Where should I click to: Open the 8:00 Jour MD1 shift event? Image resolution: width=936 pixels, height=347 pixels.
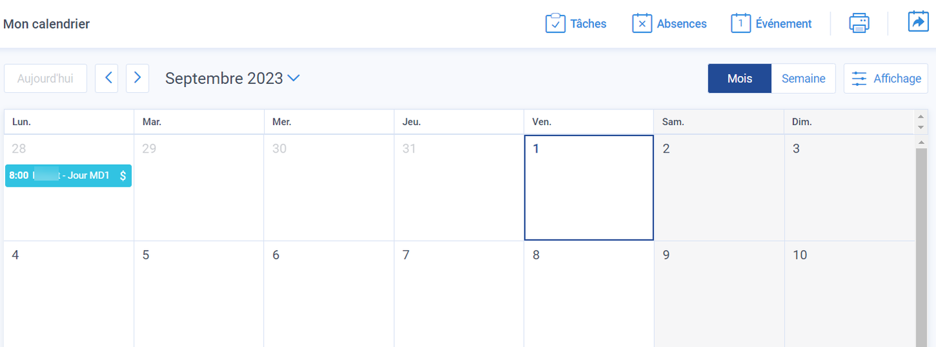point(68,175)
